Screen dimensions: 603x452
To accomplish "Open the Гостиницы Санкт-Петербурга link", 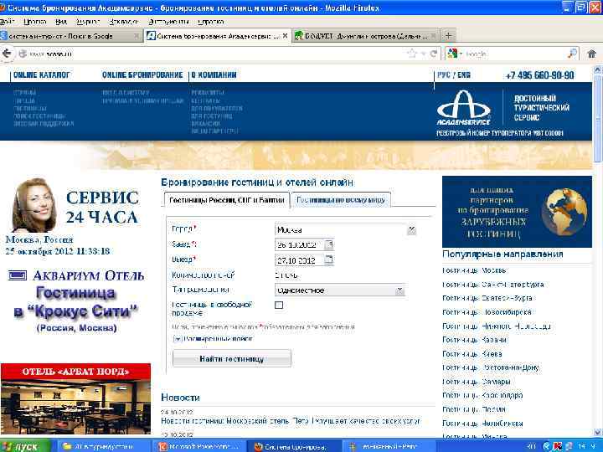I will coord(493,285).
